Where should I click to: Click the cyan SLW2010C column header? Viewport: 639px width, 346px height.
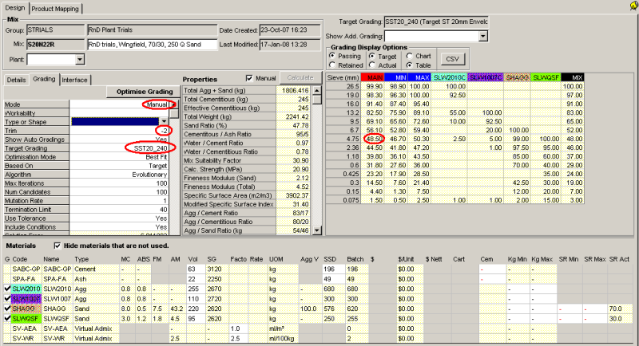449,77
